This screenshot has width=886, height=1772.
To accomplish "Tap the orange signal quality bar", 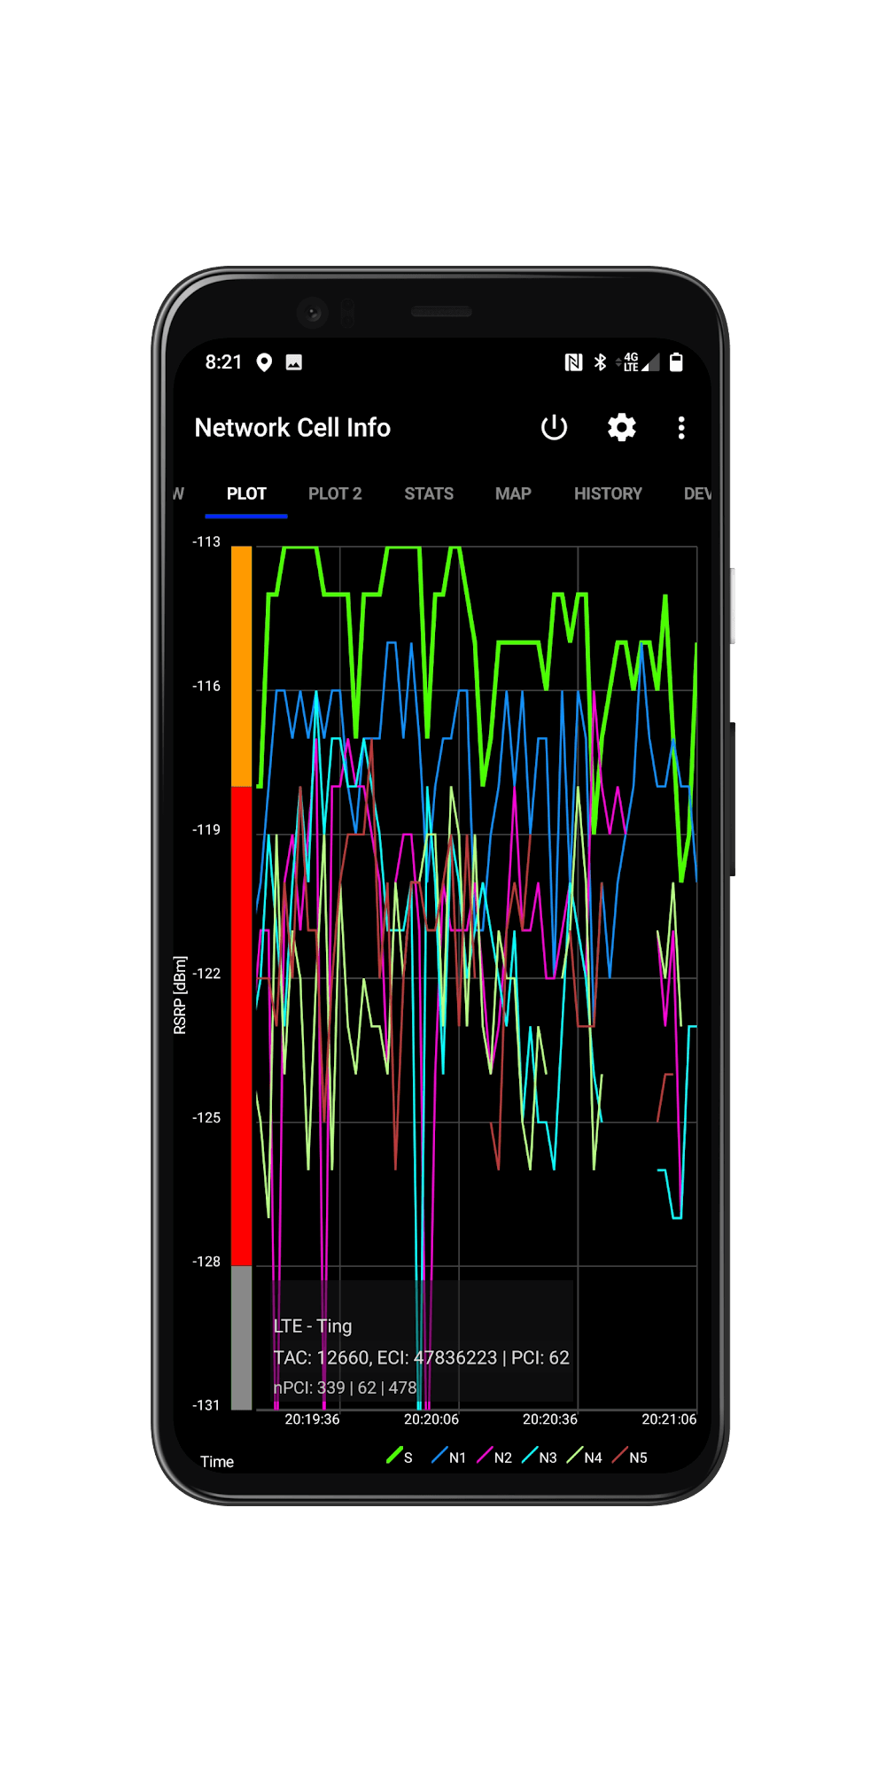I will 241,665.
